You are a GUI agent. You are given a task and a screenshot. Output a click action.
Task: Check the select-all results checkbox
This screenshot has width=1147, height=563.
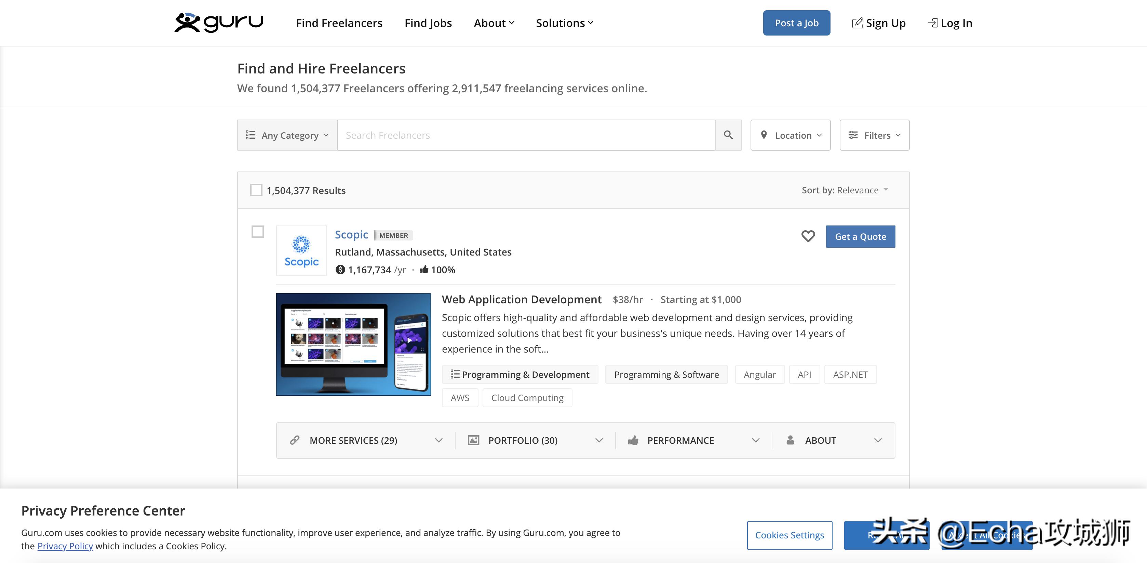pos(256,190)
